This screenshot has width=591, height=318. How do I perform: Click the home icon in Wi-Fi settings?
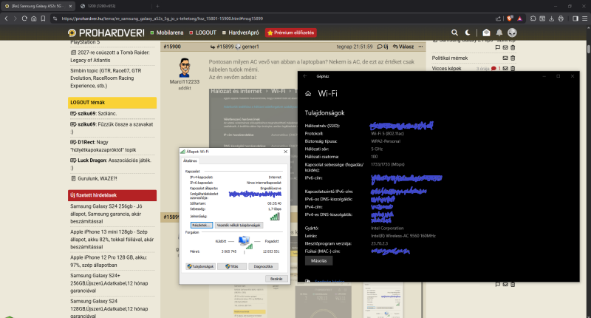click(308, 94)
